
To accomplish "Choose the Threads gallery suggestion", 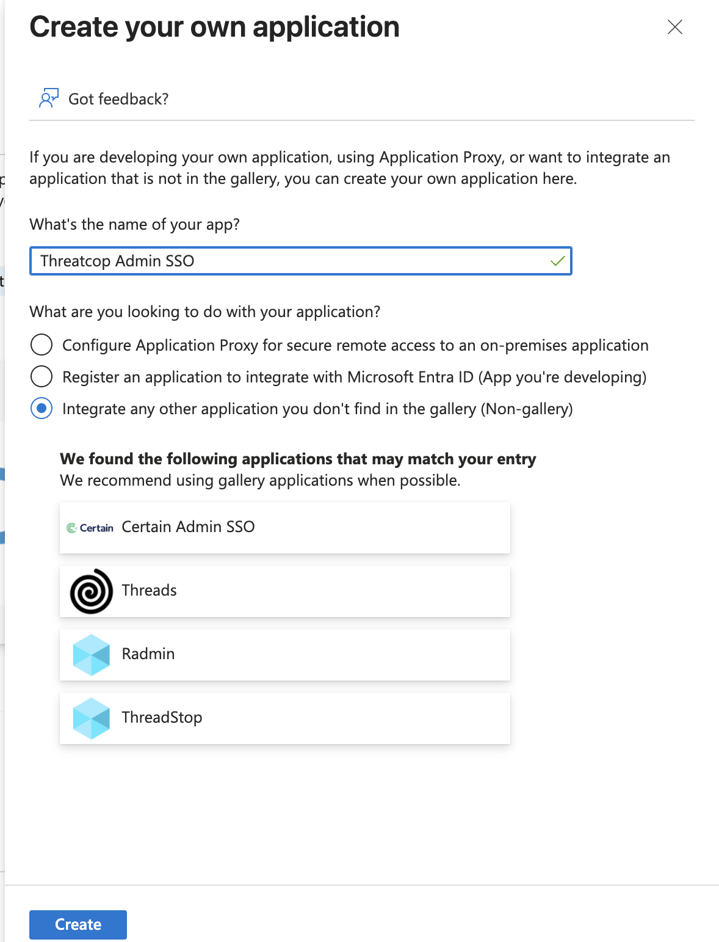I will (285, 591).
